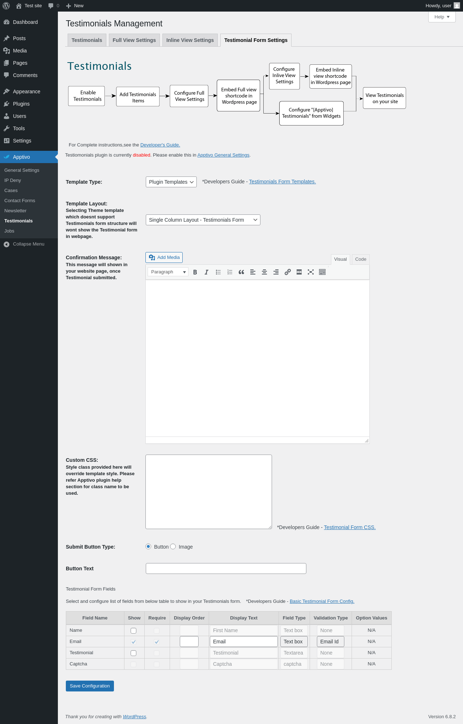Open Email Validation Type select
The image size is (463, 724).
[x=331, y=642]
